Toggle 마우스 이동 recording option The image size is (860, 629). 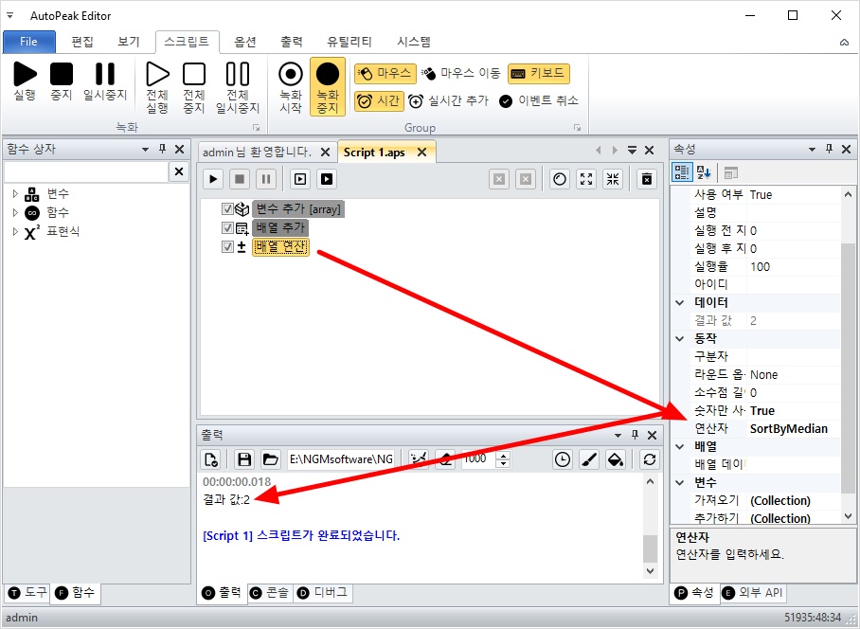tap(460, 74)
